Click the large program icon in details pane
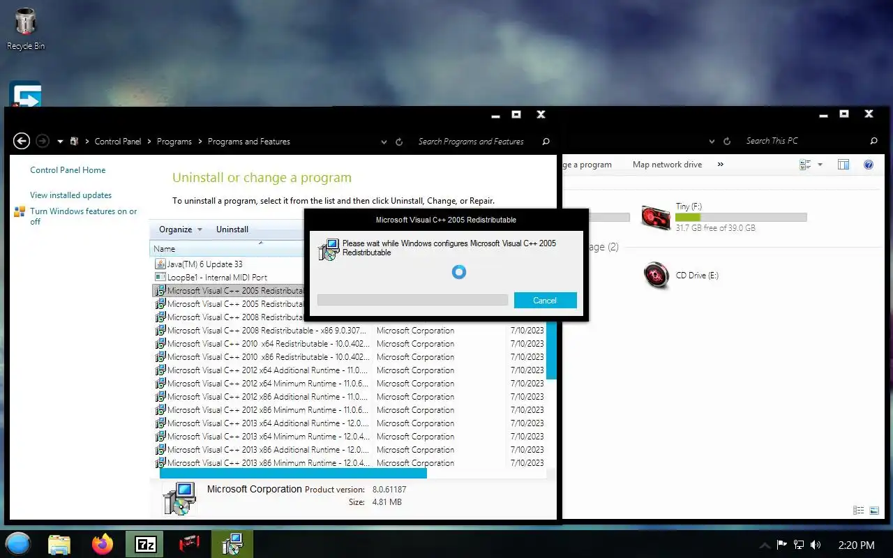893x558 pixels. (179, 498)
